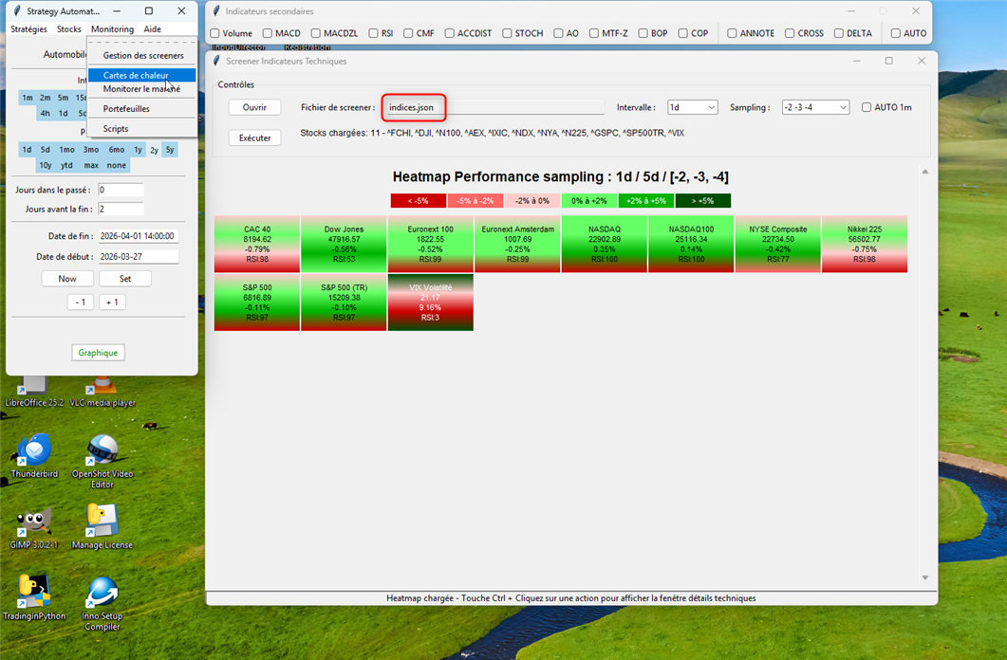Click the dark green > +5% legend swatch
Screen dimensions: 1007x660
[x=702, y=201]
